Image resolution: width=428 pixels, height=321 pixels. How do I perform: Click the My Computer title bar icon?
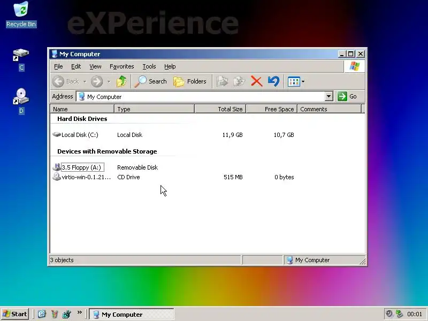[x=55, y=54]
